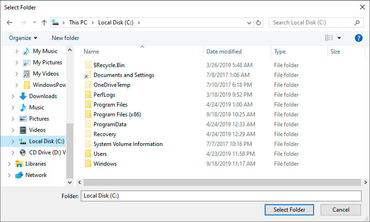Open address bar previous locations dropdown
The height and width of the screenshot is (222, 370).
tap(249, 23)
